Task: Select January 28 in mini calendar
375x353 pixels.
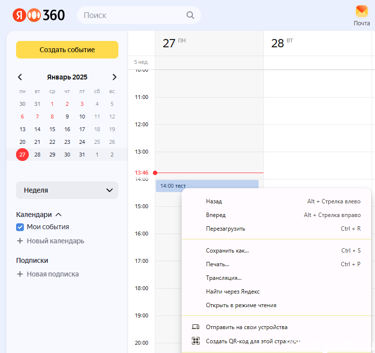Action: pos(37,155)
